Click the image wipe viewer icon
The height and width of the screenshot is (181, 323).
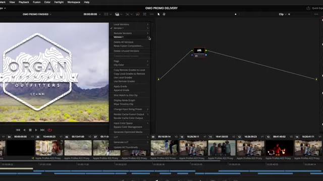pyautogui.click(x=106, y=15)
